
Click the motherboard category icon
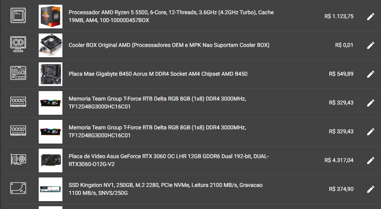click(x=18, y=73)
